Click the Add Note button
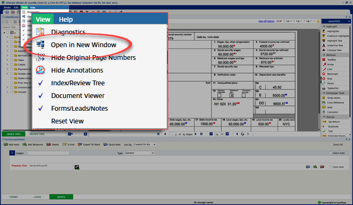This screenshot has width=353, height=205. click(12, 145)
